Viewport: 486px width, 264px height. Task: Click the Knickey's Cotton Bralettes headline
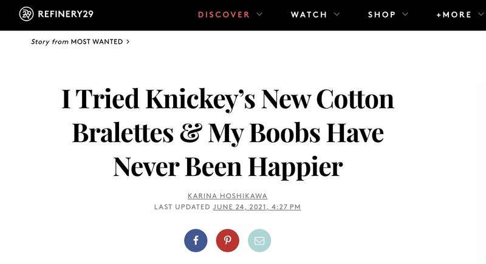click(228, 133)
